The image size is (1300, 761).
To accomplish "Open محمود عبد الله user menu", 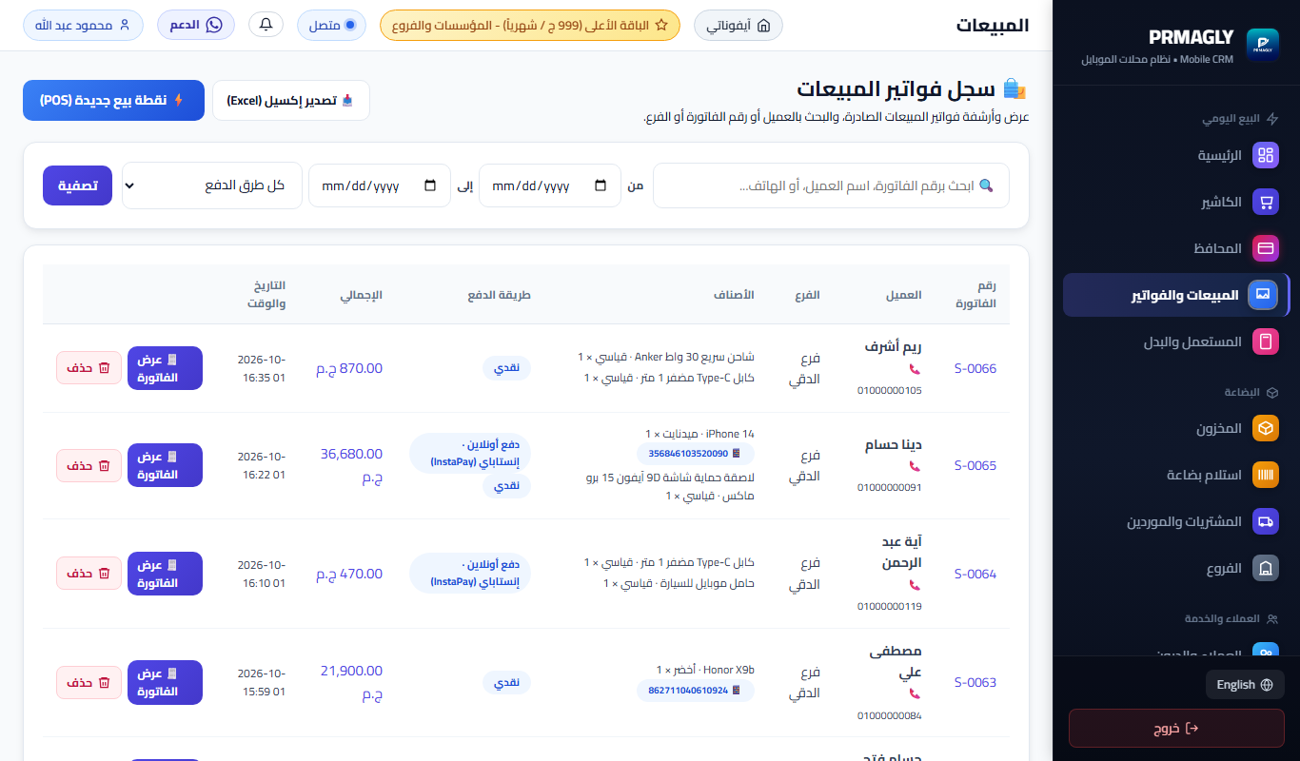I will point(83,25).
